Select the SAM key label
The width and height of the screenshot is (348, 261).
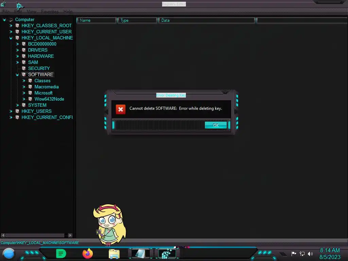[33, 63]
